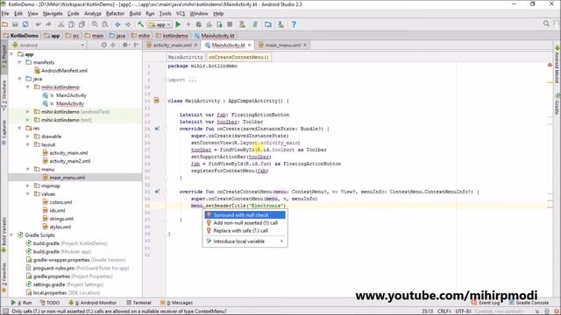Click Scroll from Source icon in Project panel
Image resolution: width=561 pixels, height=315 pixels.
(103, 45)
